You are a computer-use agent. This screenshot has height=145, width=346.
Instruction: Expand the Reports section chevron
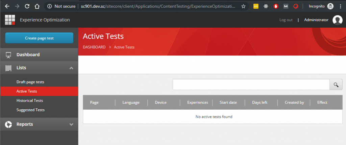[x=71, y=124]
